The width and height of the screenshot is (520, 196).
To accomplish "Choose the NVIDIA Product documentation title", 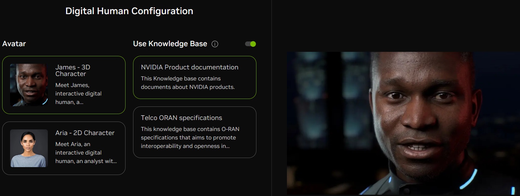I will point(189,67).
